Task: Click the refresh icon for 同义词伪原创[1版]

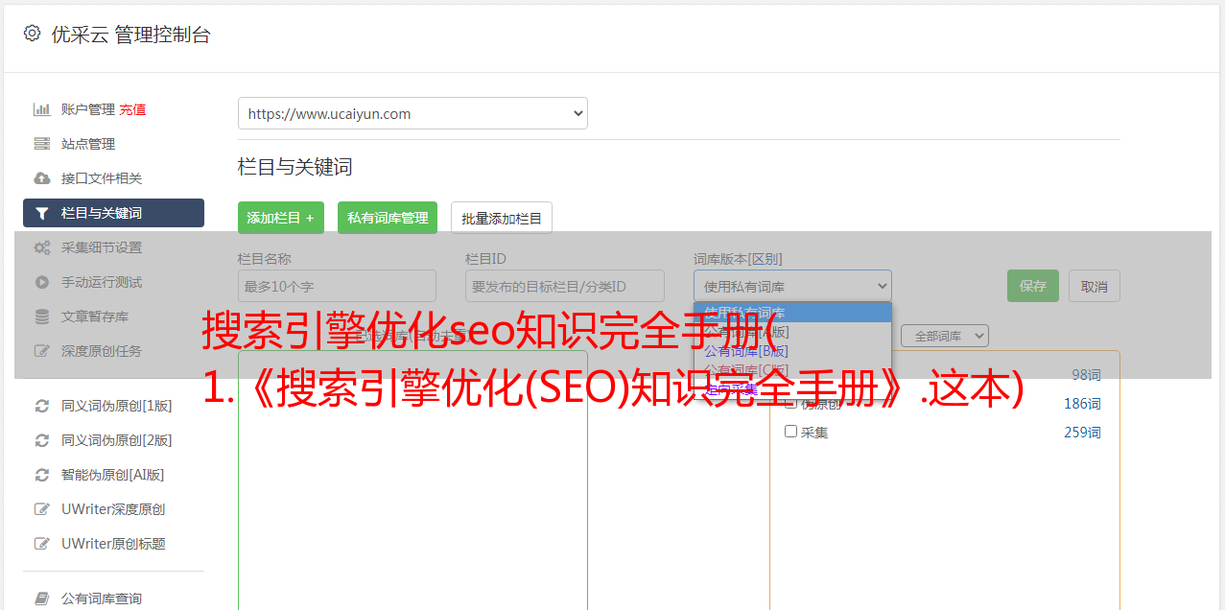Action: pos(42,406)
